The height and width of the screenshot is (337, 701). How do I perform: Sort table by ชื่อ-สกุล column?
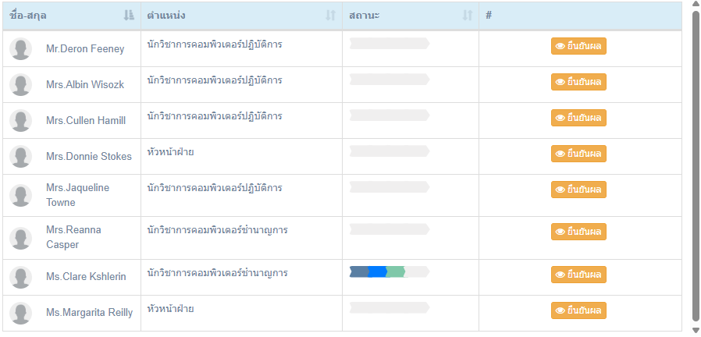[x=72, y=16]
